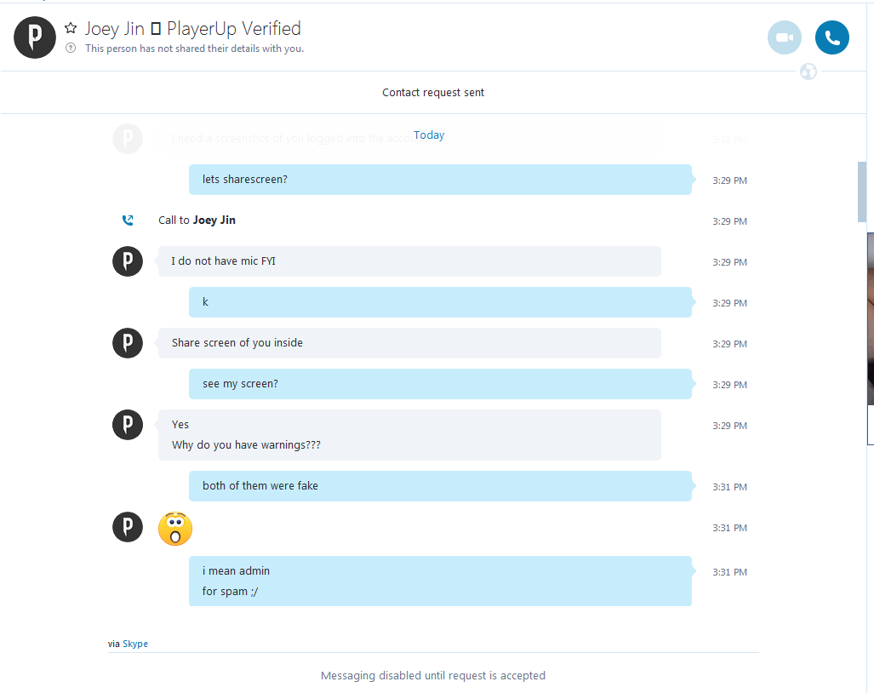Click the 'Contact request sent' banner

[433, 93]
